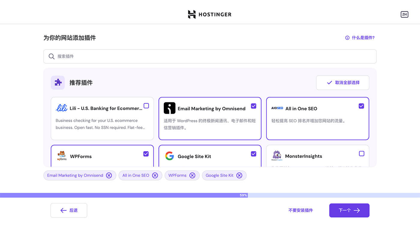Uncheck the All in One SEO checkbox
The image size is (420, 240).
[361, 106]
